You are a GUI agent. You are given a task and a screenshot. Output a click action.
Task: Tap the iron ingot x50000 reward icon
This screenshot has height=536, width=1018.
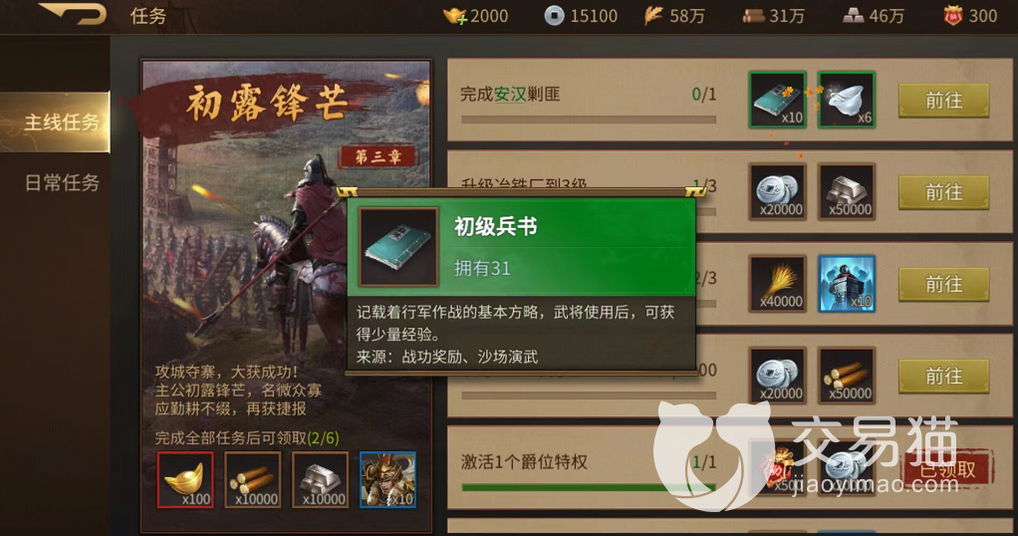[846, 191]
